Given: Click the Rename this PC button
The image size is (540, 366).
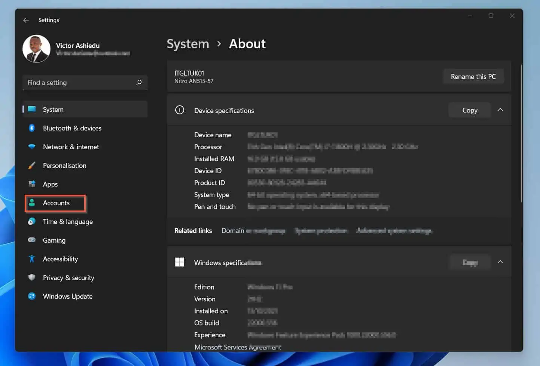Looking at the screenshot, I should click(473, 76).
